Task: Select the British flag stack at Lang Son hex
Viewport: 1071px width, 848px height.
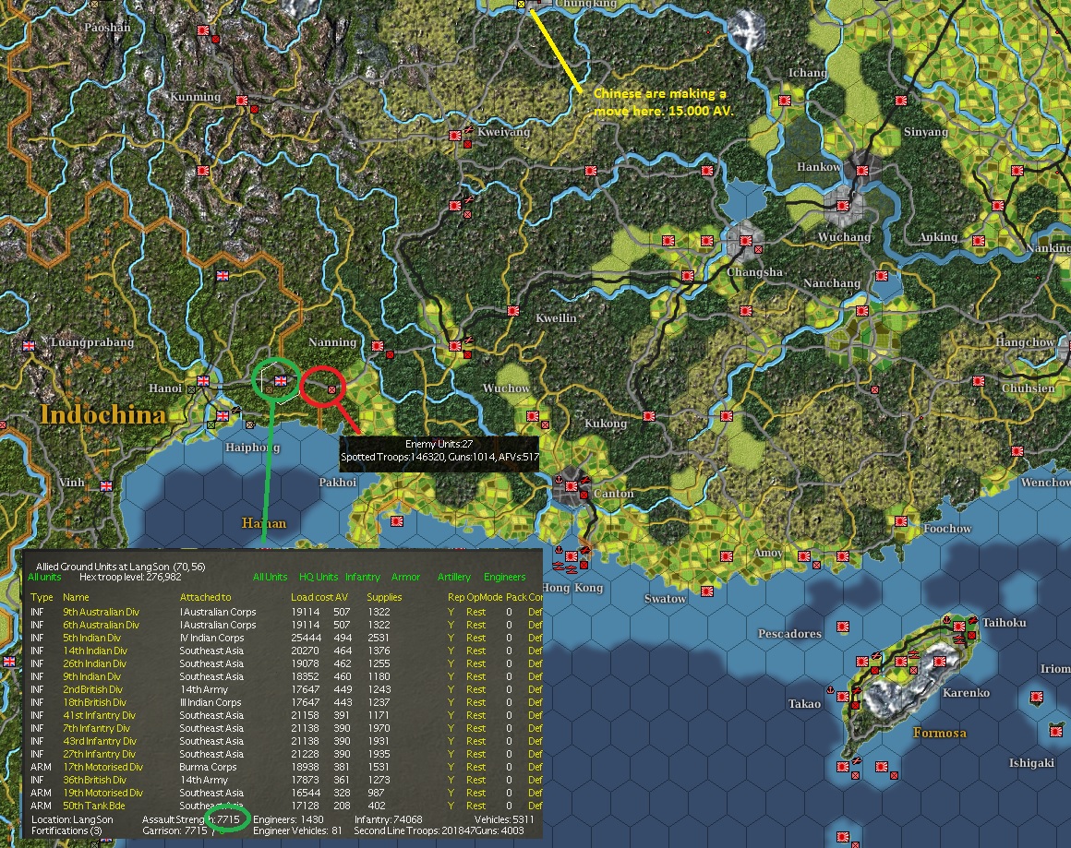Action: click(281, 381)
